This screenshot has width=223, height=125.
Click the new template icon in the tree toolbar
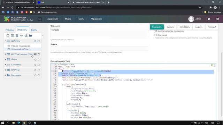[8, 35]
